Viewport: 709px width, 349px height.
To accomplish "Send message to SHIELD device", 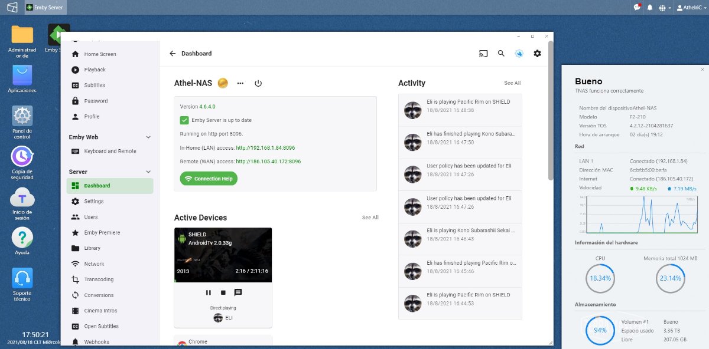I will pyautogui.click(x=238, y=292).
